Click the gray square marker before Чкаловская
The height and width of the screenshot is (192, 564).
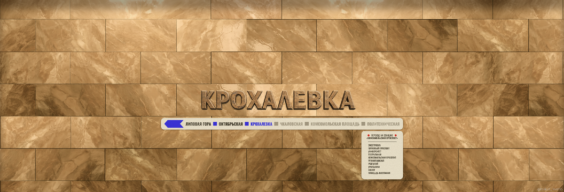click(x=276, y=124)
